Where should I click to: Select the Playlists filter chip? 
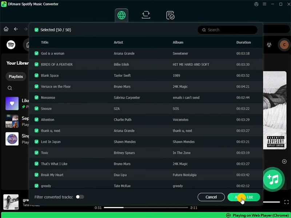(16, 77)
